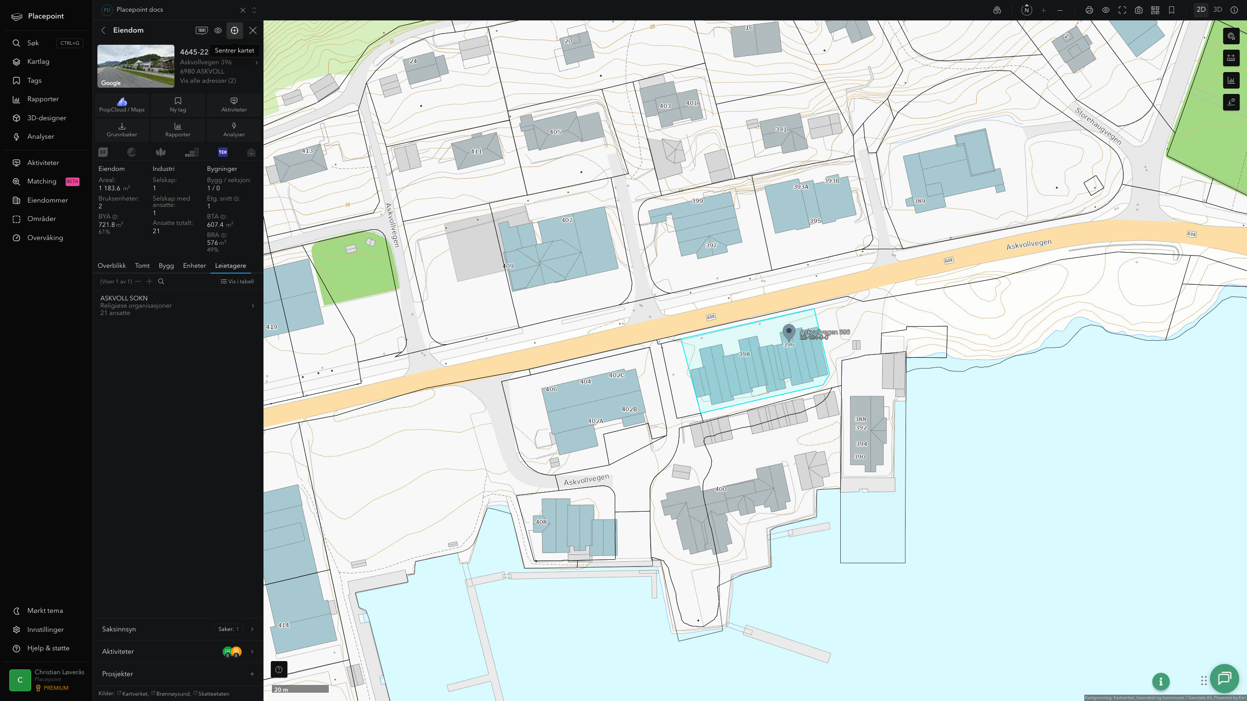This screenshot has width=1247, height=701.
Task: Collapse the tenant list with the minus icon
Action: (x=138, y=281)
